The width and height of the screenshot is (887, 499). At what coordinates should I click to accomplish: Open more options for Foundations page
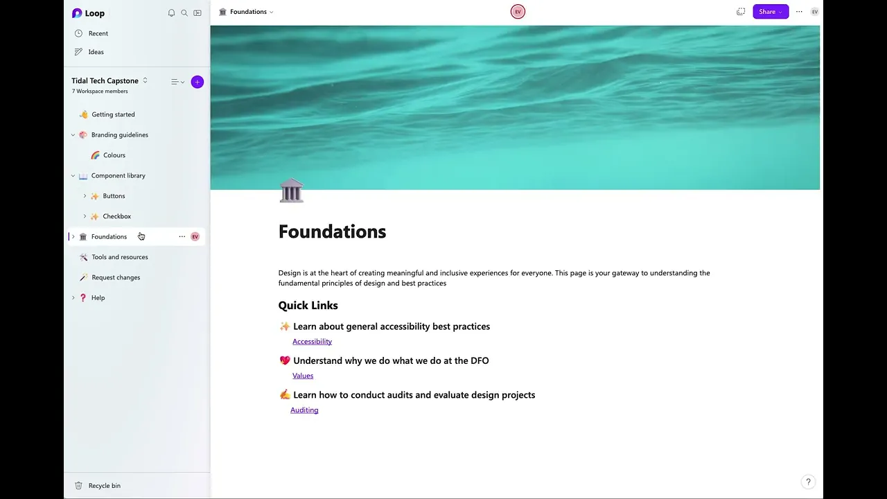(x=182, y=237)
